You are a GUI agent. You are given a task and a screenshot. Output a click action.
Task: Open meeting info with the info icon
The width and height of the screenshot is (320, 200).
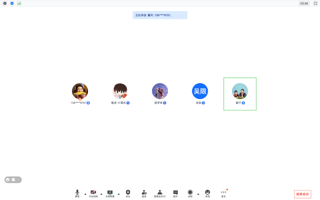click(x=5, y=3)
